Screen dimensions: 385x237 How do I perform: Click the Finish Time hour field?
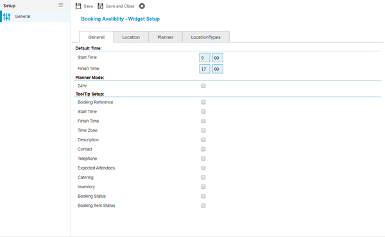(205, 69)
